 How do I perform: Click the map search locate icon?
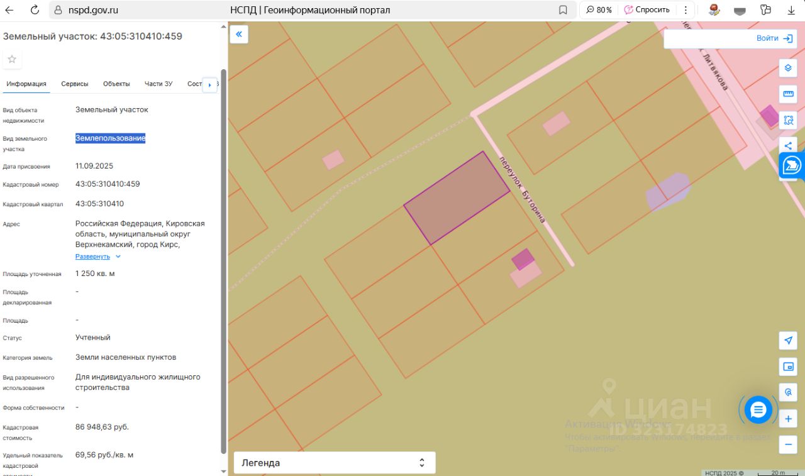point(788,392)
